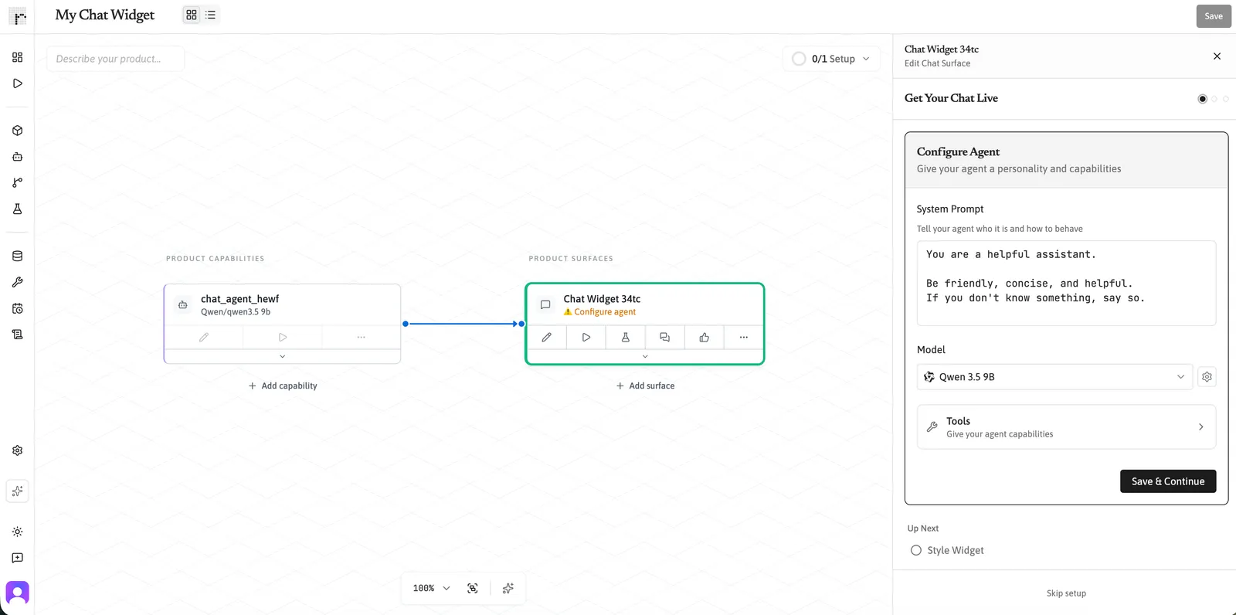
Task: Open the cube icon in the left sidebar
Action: 17,131
